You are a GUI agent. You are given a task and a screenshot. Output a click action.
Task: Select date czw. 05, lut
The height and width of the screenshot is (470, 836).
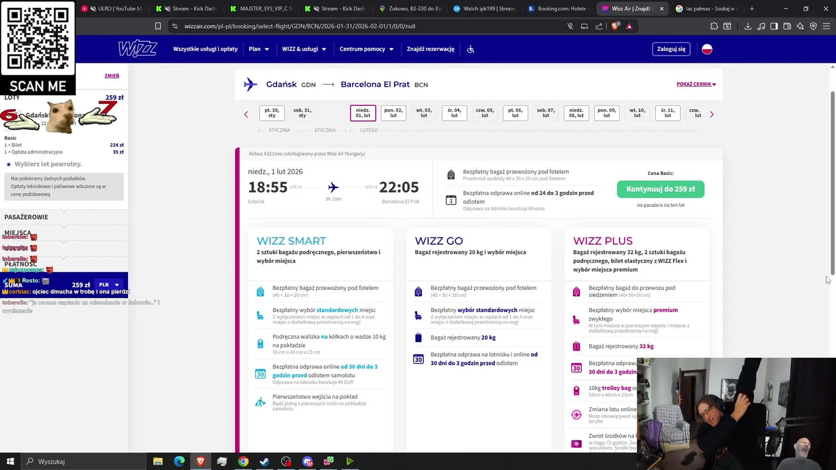(485, 113)
